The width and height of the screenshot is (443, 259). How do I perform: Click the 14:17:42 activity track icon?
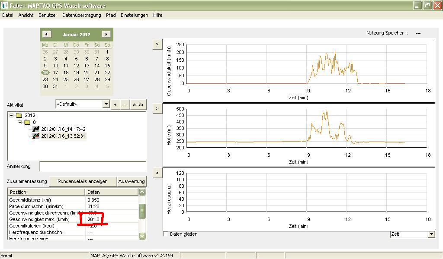[36, 129]
